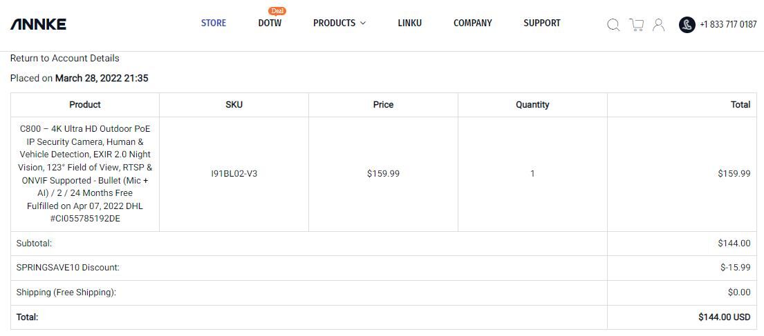Viewport: 764px width, 336px height.
Task: Open the shopping cart icon
Action: 636,25
